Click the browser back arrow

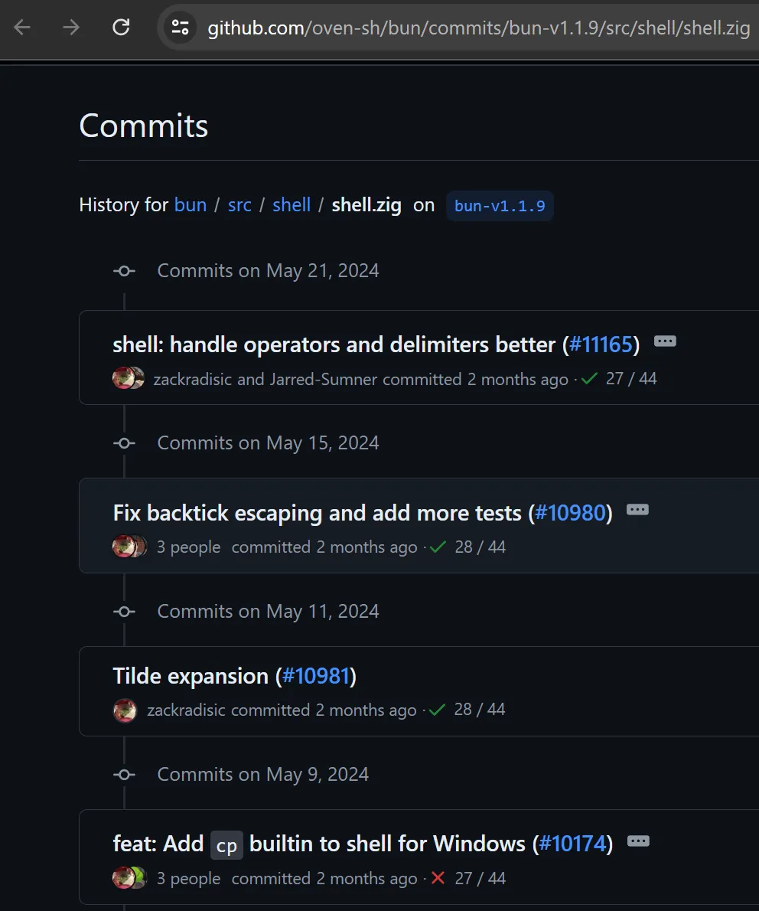click(x=22, y=28)
